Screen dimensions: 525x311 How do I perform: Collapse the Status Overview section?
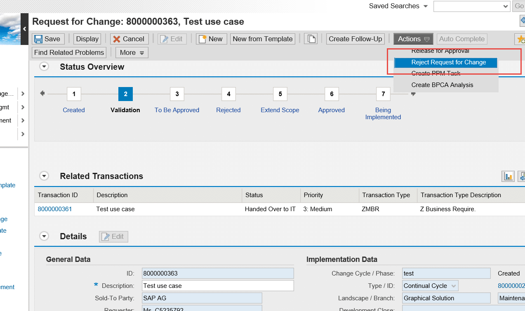(x=44, y=67)
